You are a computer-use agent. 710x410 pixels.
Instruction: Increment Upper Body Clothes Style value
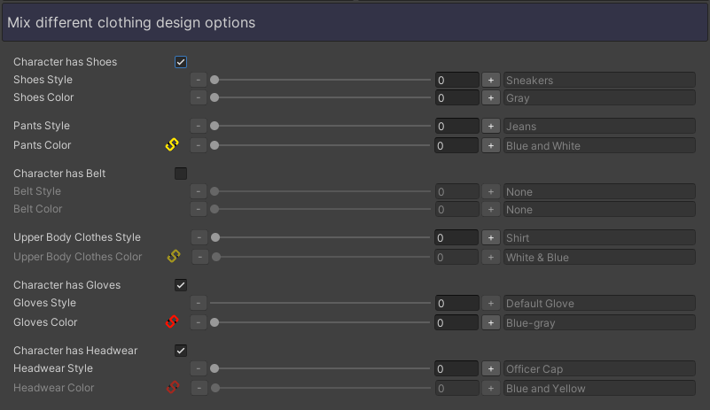[x=491, y=237]
